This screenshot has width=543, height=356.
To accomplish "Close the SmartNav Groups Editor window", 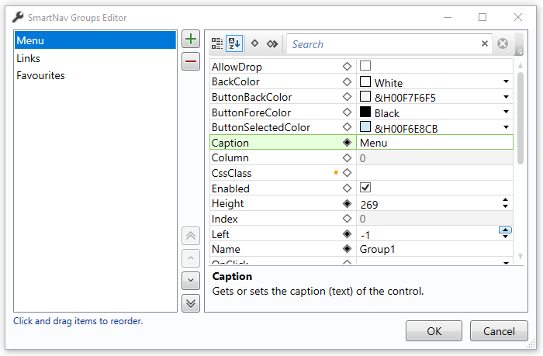I will [x=518, y=17].
